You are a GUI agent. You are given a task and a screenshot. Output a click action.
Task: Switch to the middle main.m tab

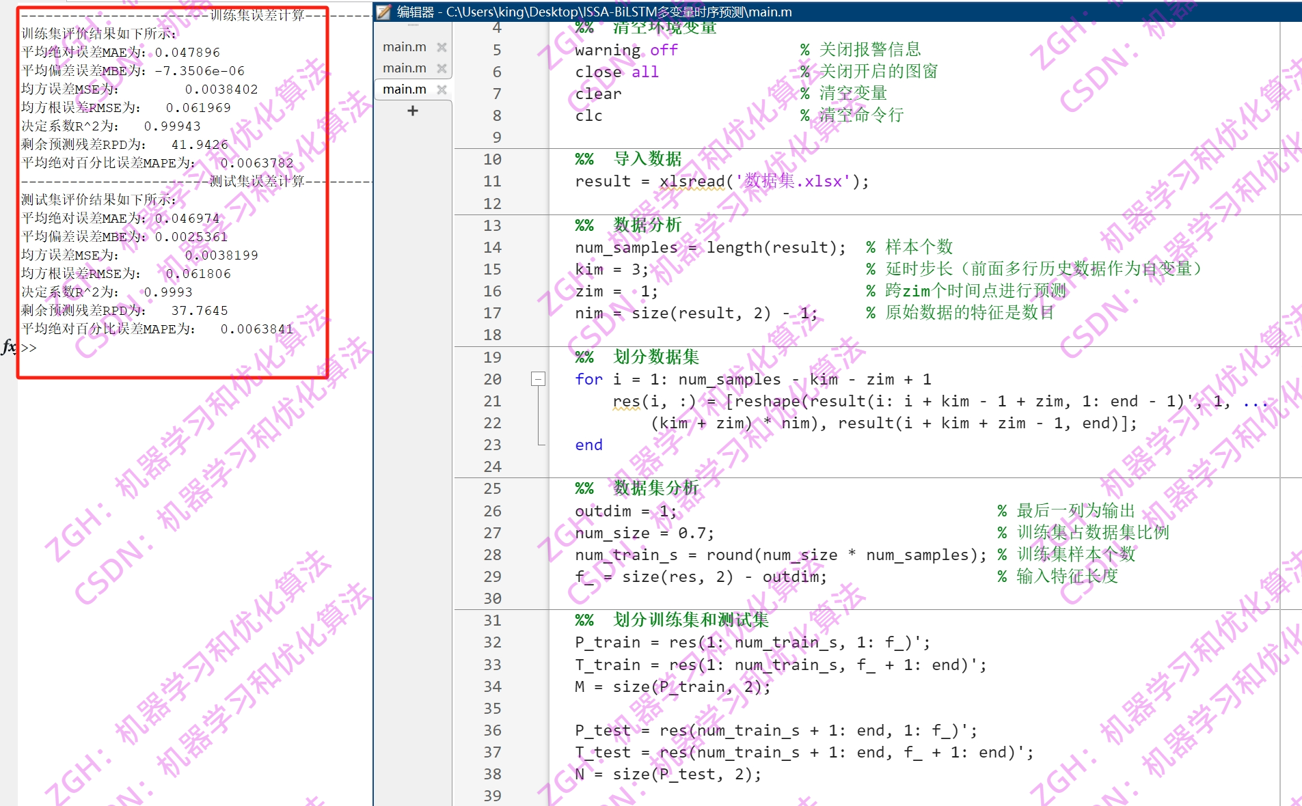click(405, 68)
